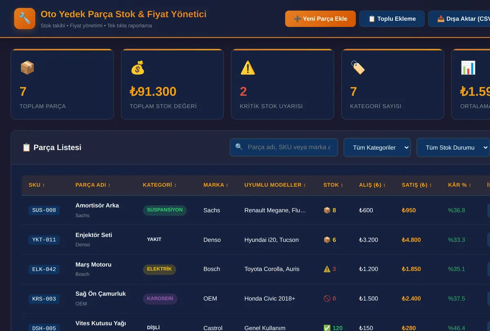Click the warning stock icon in Marş Motoru row

[x=327, y=269]
